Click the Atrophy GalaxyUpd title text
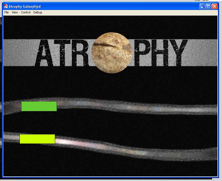The width and height of the screenshot is (222, 181). (25, 6)
